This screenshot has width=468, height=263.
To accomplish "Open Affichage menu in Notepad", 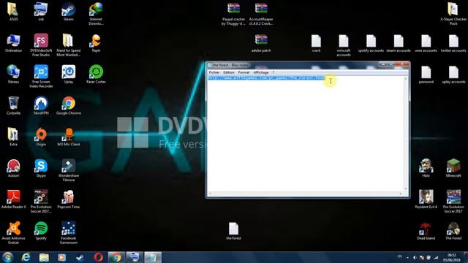I will click(261, 72).
